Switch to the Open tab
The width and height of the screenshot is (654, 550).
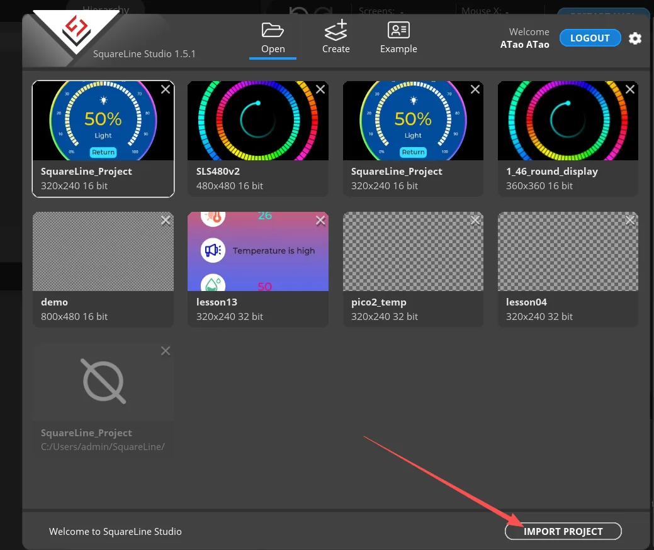pyautogui.click(x=273, y=39)
